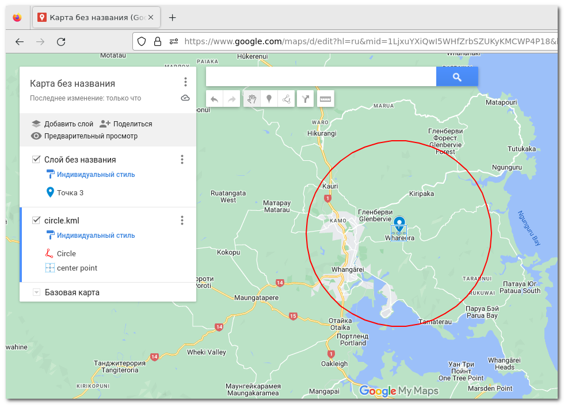The image size is (564, 405).
Task: Select the Add marker tool
Action: tap(269, 99)
